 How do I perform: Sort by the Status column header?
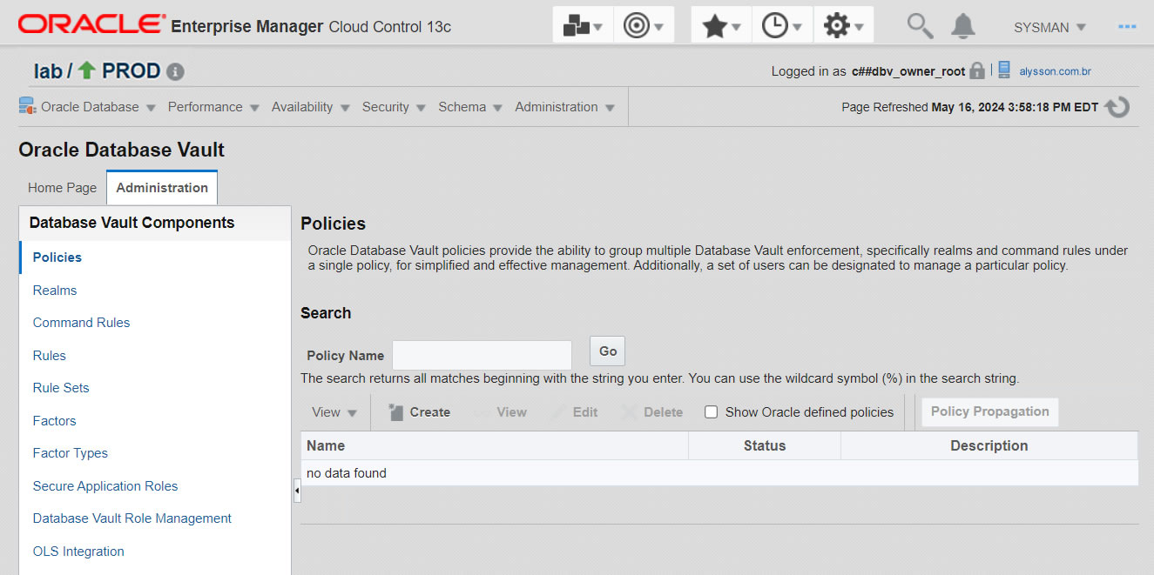(x=765, y=446)
